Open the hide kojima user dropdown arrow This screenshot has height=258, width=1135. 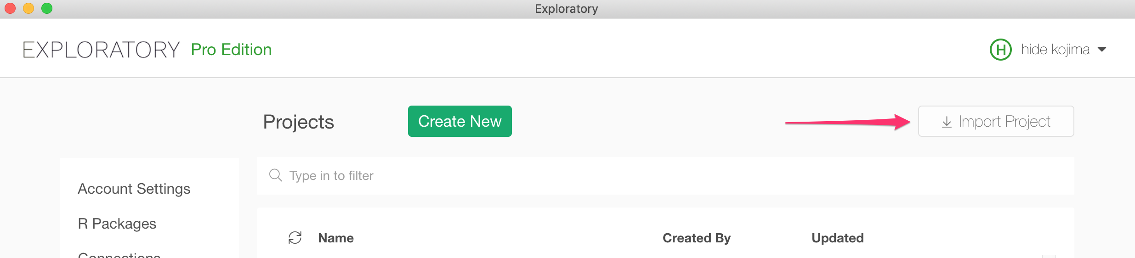click(x=1102, y=50)
